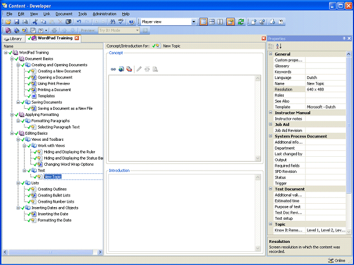Select the Formatting the Date topic
354x265 pixels.
pyautogui.click(x=54, y=220)
